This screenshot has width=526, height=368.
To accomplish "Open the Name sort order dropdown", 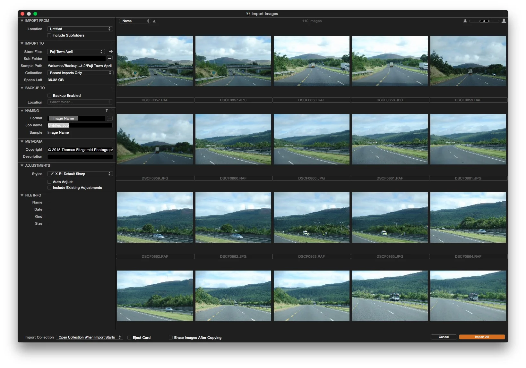I will 135,21.
